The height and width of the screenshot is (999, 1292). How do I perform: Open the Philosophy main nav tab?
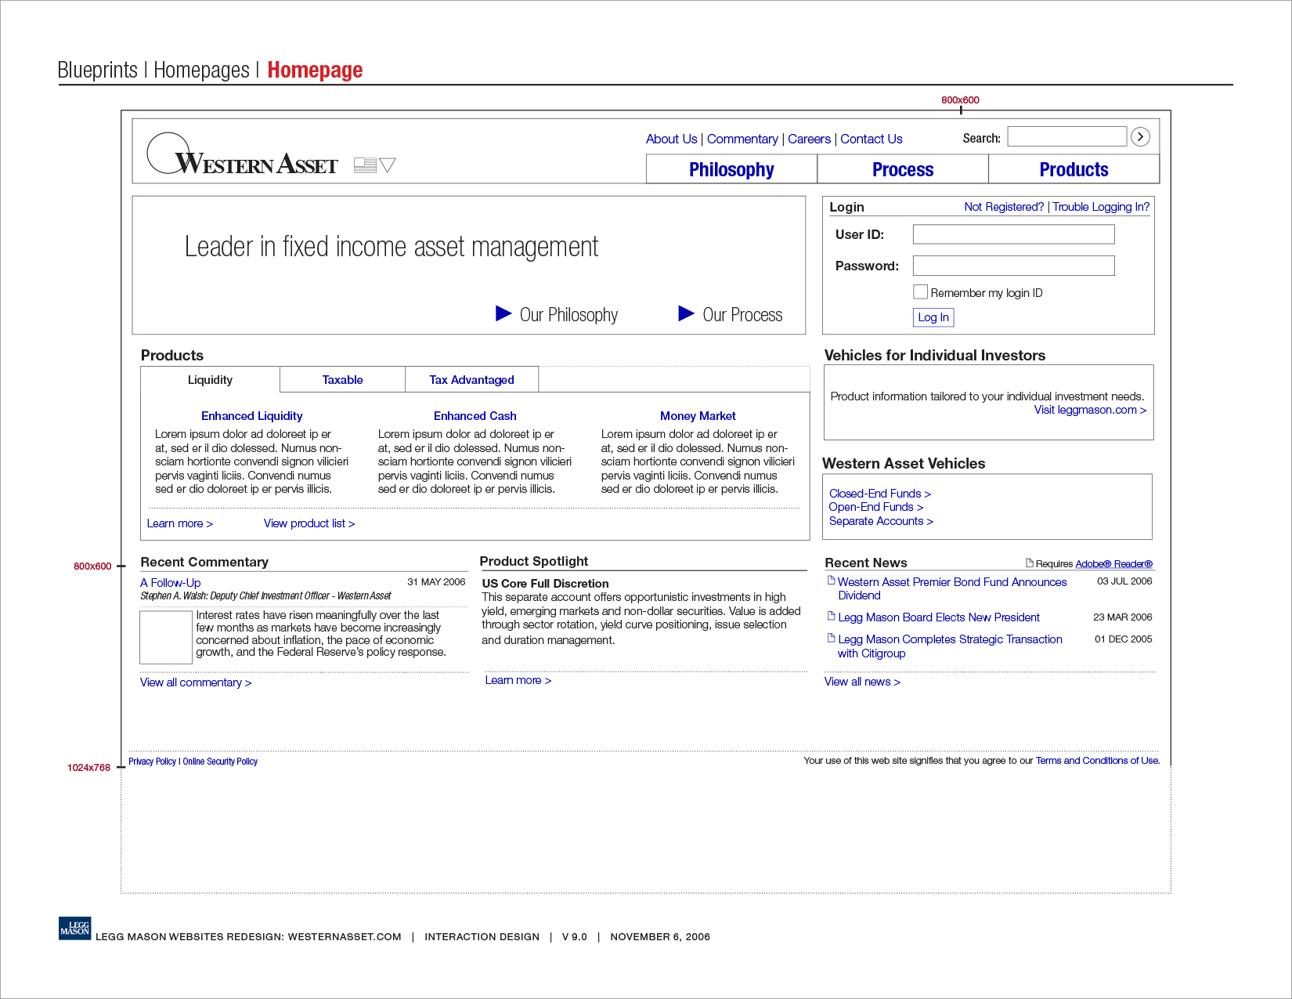point(731,169)
